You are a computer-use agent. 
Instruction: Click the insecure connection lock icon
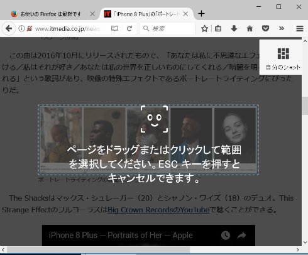(30, 28)
